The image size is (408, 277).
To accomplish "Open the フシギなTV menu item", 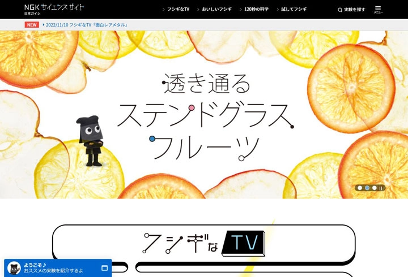I will click(x=178, y=10).
